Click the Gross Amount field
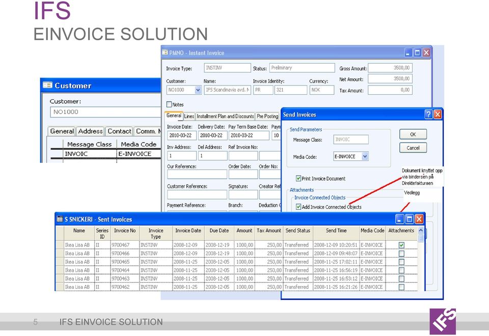 [390, 68]
